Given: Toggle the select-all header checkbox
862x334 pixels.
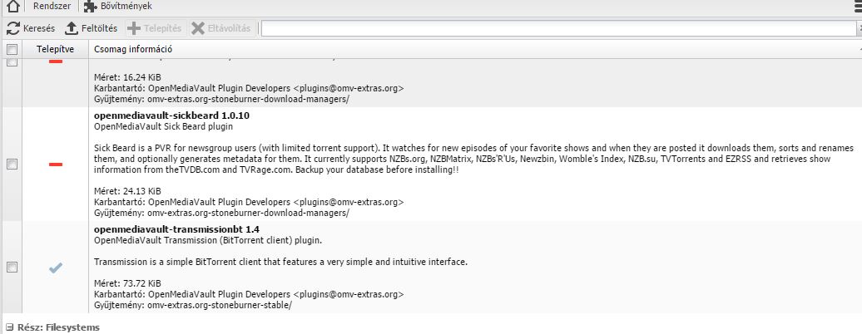Looking at the screenshot, I should pyautogui.click(x=12, y=50).
